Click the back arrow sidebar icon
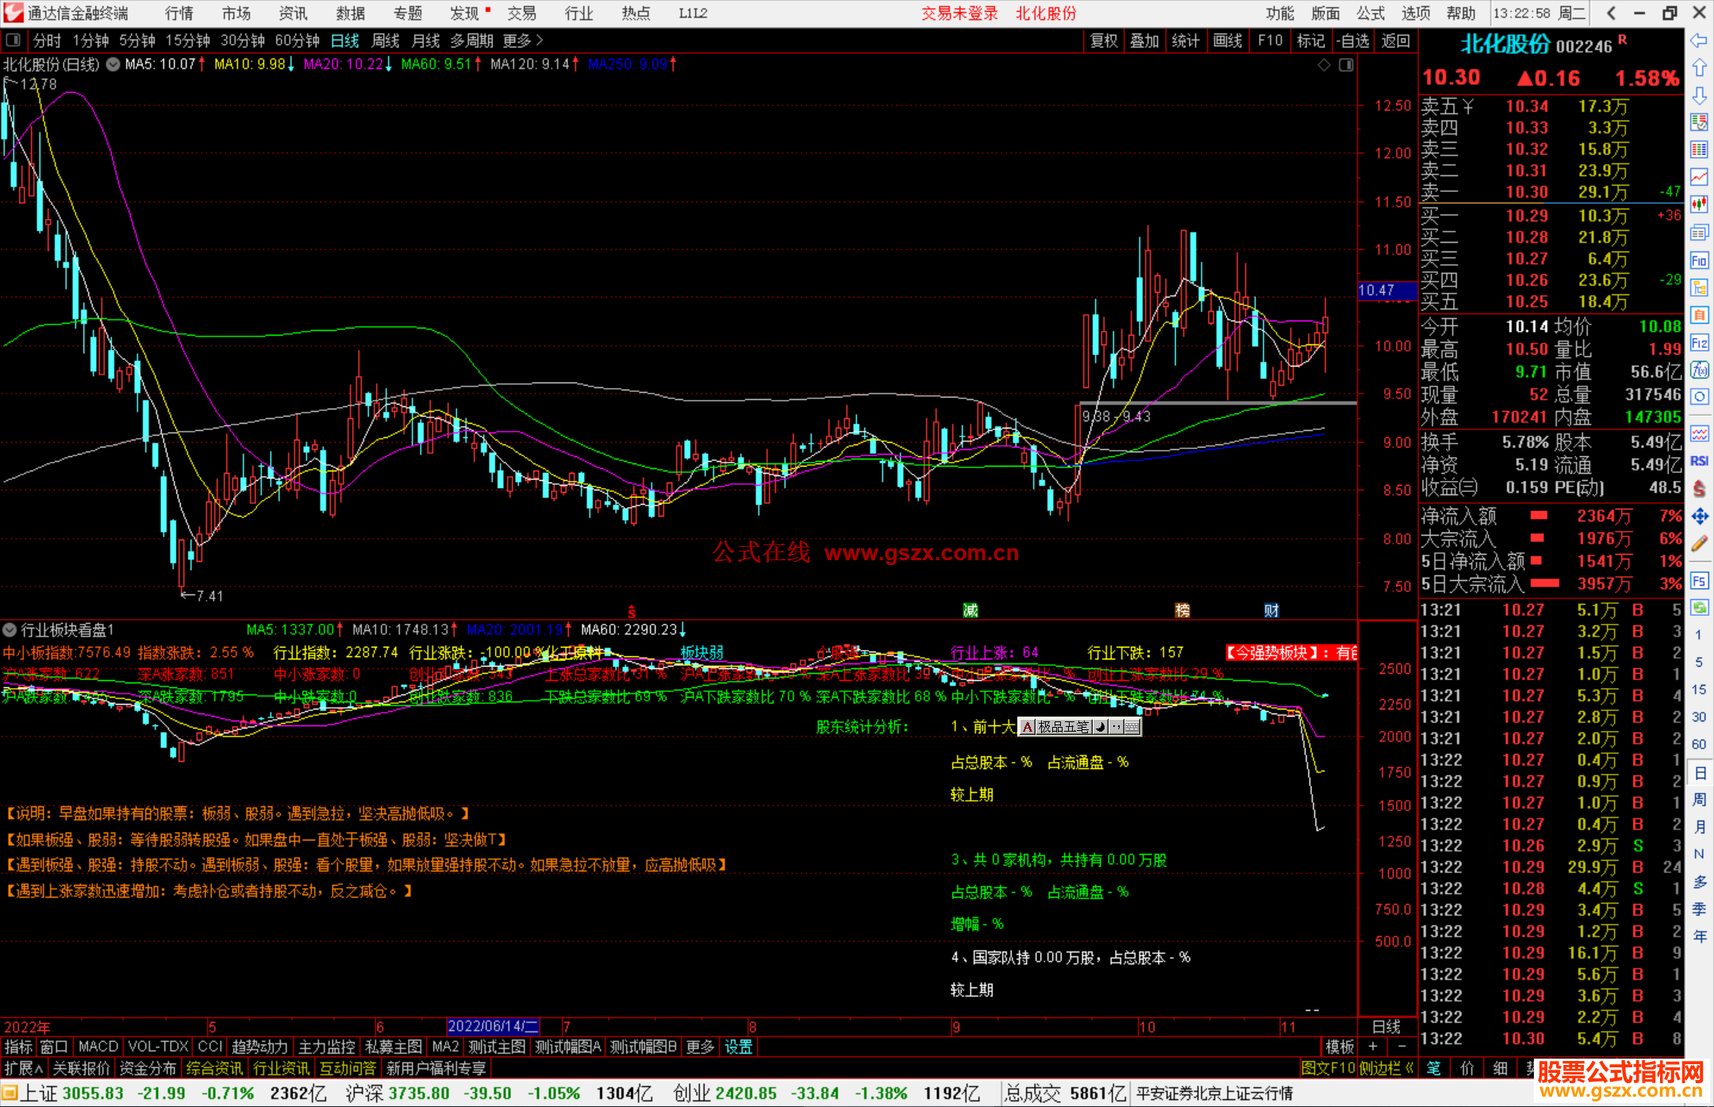This screenshot has height=1107, width=1714. click(1699, 40)
